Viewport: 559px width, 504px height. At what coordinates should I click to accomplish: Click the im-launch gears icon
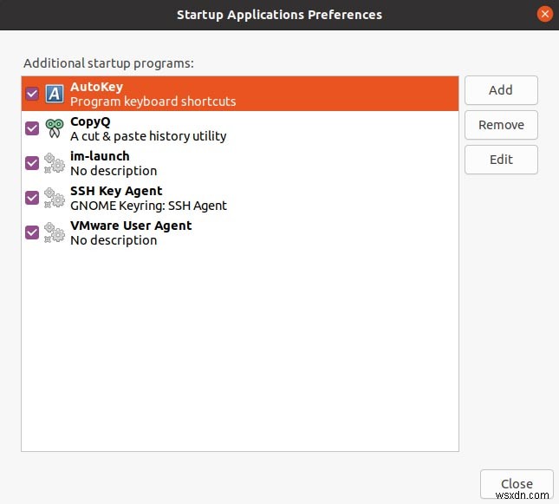point(55,163)
